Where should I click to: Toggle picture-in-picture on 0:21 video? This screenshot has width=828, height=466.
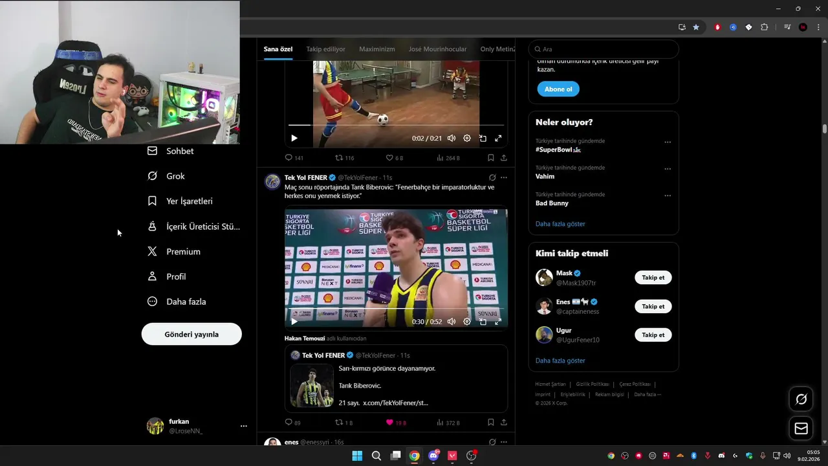pos(483,138)
